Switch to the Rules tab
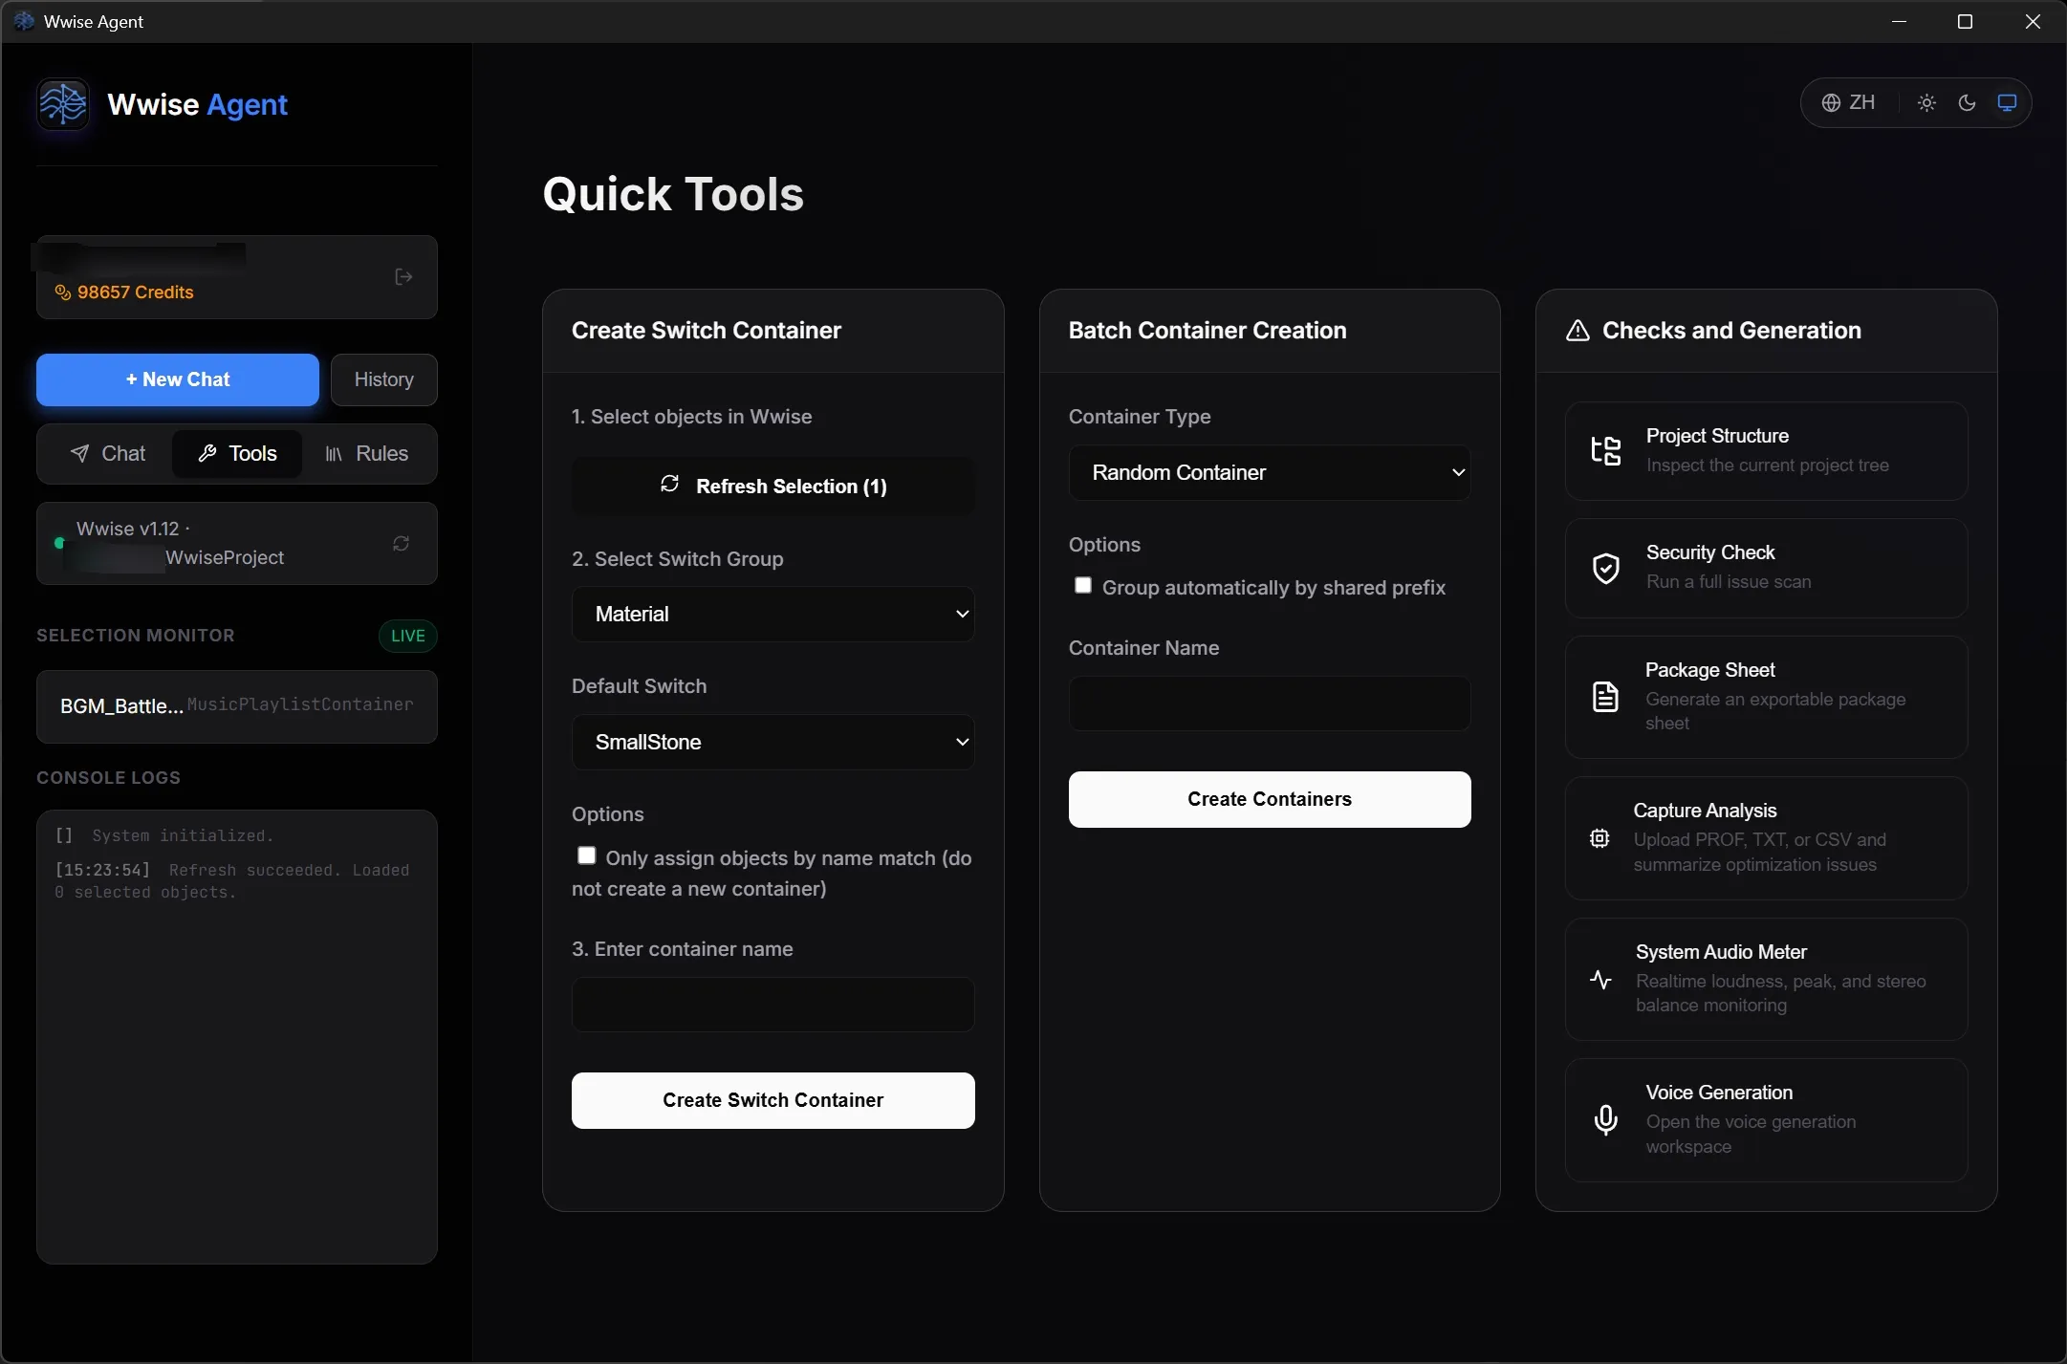The width and height of the screenshot is (2067, 1364). [x=367, y=453]
